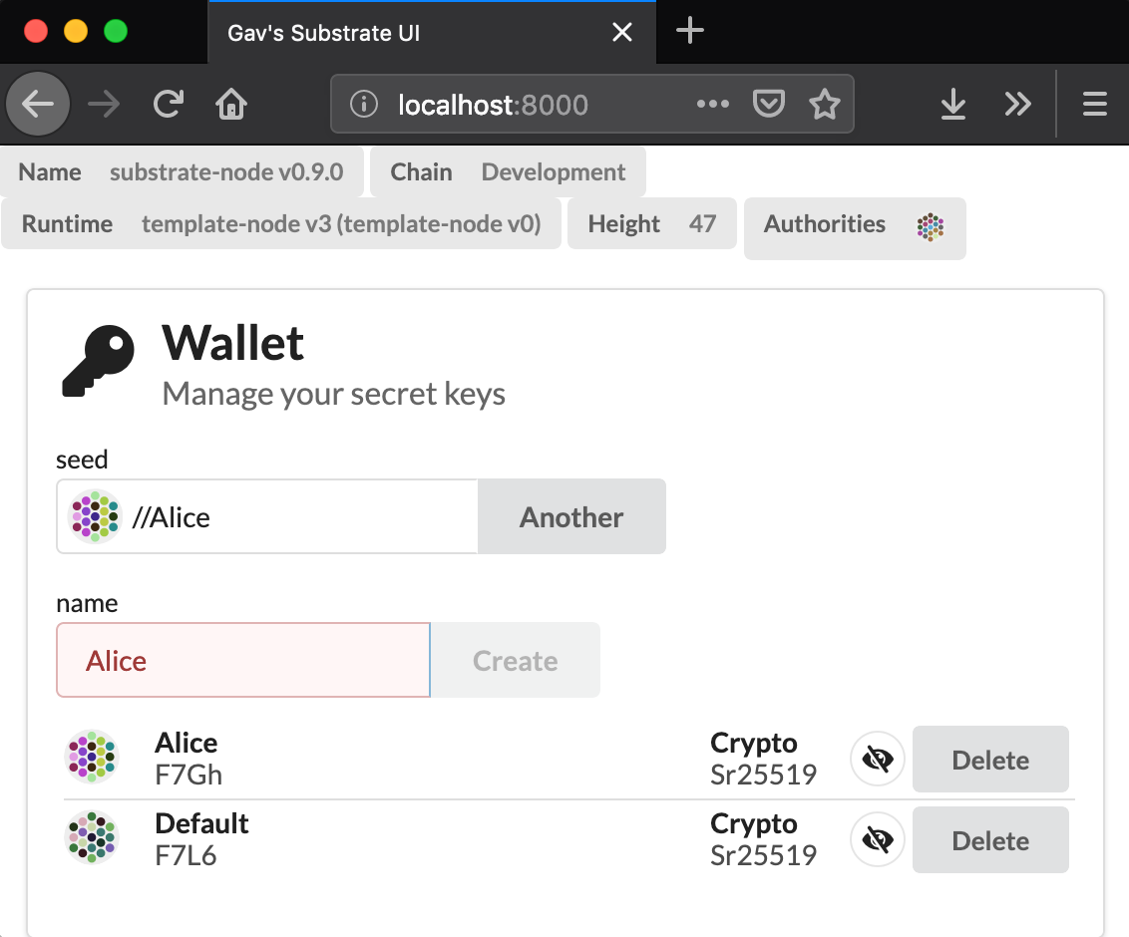The image size is (1129, 937).
Task: Open a new browser tab
Action: click(690, 31)
